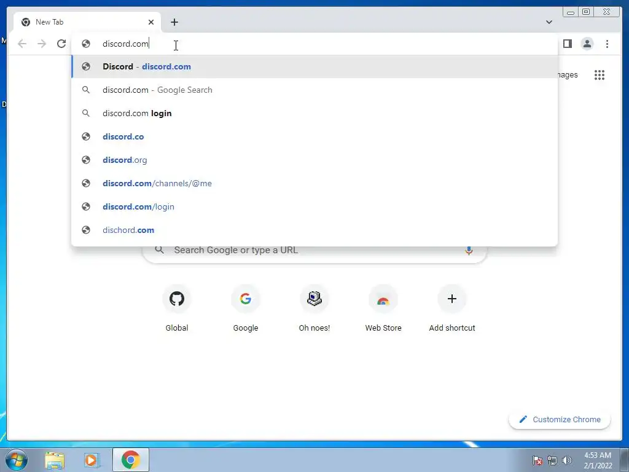The width and height of the screenshot is (629, 472).
Task: Select the dischord.com suggestion
Action: 314,230
